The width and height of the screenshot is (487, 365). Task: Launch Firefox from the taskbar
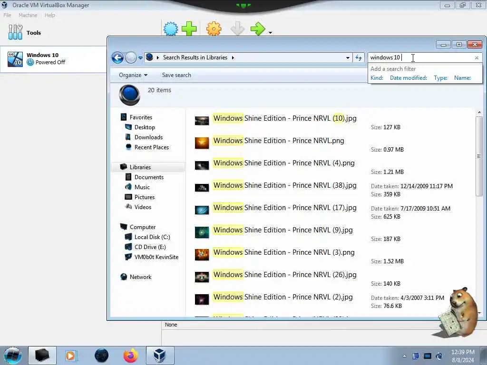click(130, 355)
